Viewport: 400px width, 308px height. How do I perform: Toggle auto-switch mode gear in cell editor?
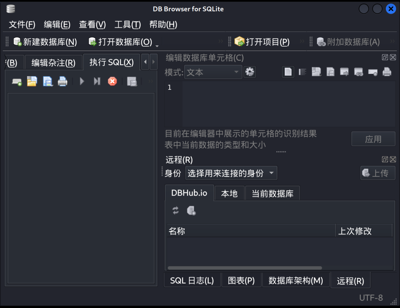coord(250,72)
